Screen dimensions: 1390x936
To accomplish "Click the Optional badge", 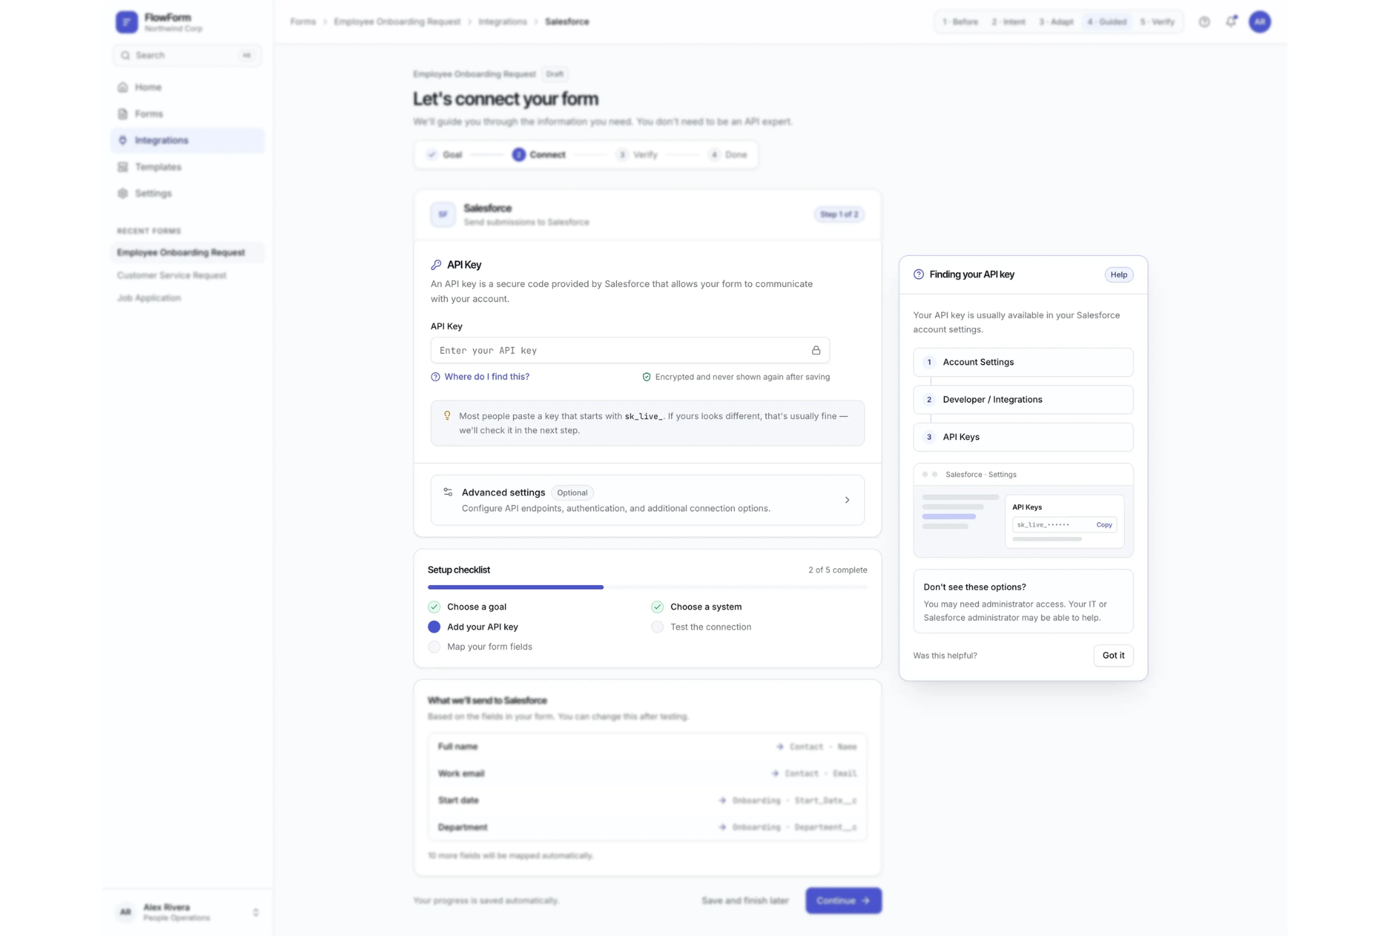I will [572, 493].
